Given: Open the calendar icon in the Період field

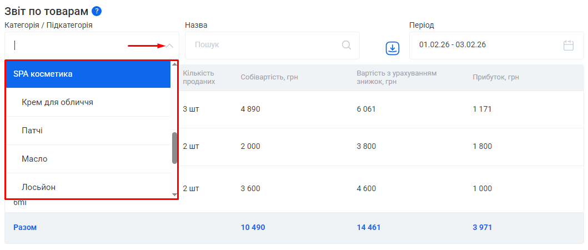Looking at the screenshot, I should point(568,45).
